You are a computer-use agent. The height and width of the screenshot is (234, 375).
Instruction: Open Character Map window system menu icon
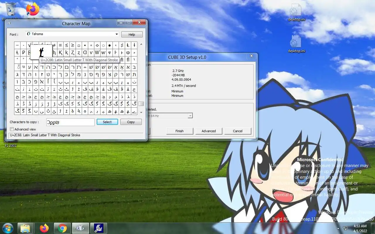(x=9, y=23)
